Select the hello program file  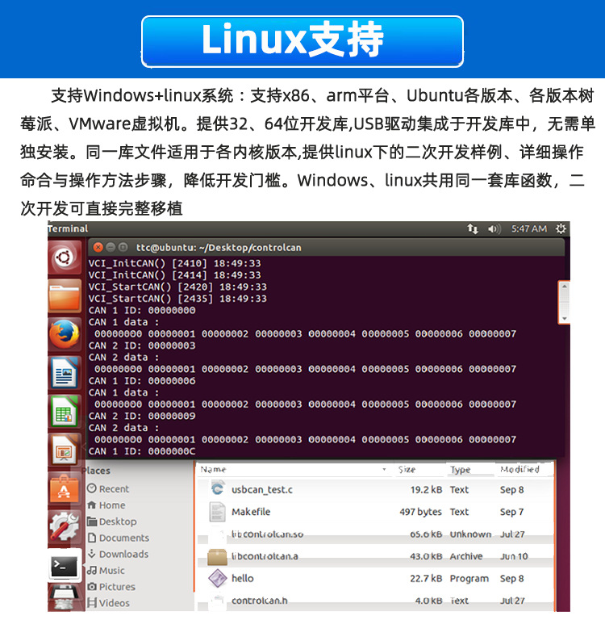tap(375, 579)
